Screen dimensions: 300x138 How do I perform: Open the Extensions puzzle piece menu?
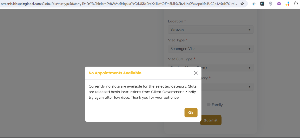(296, 4)
